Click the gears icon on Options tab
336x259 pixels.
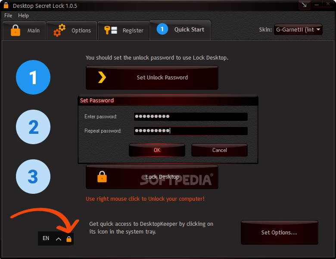point(59,30)
